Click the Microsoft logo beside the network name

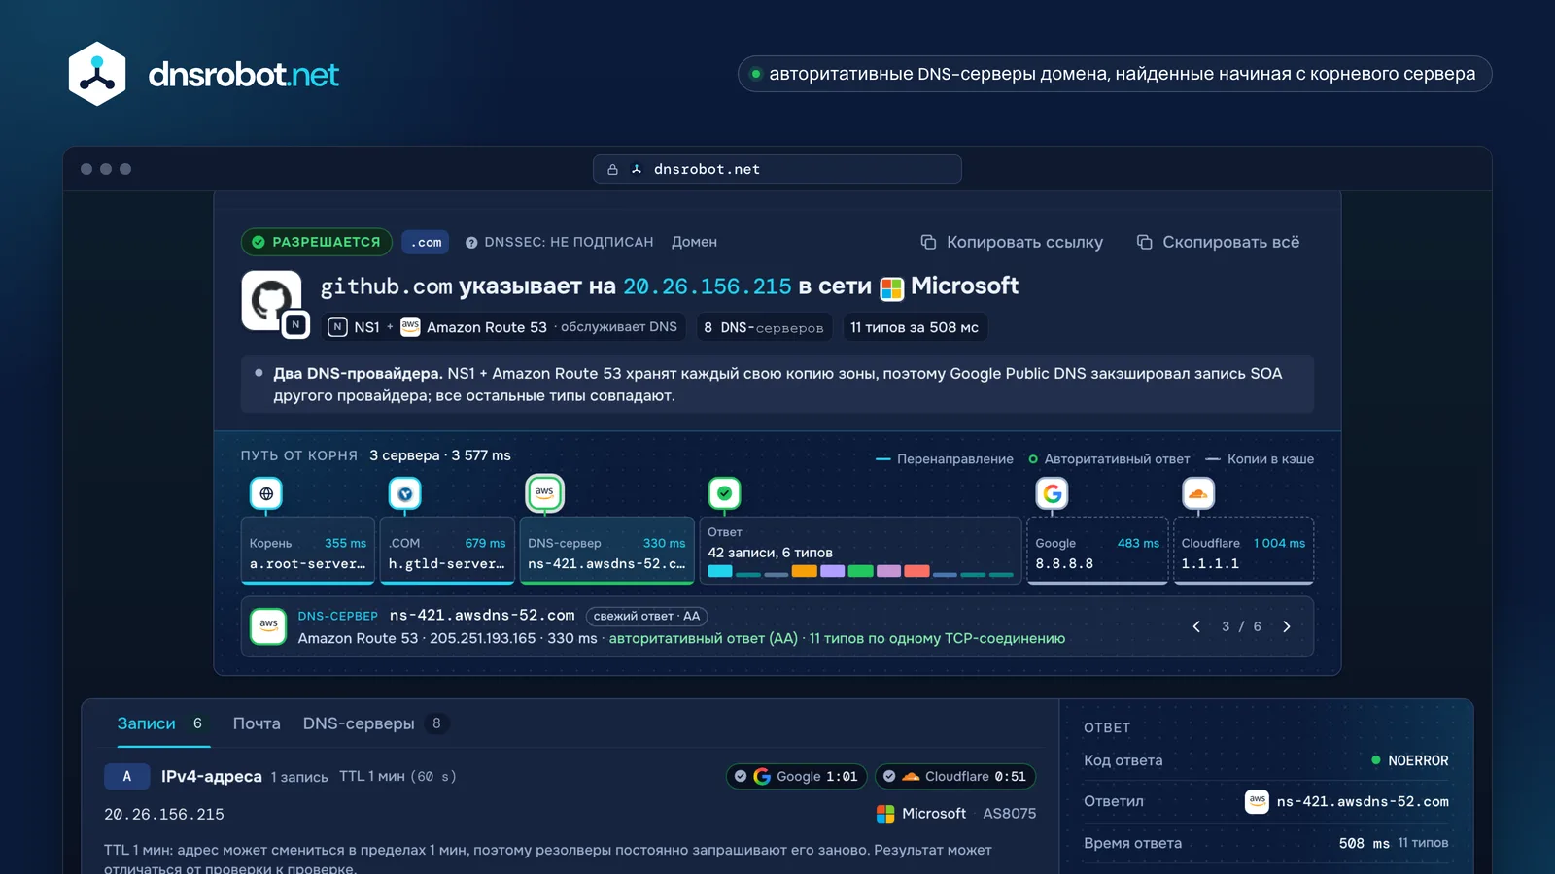coord(891,288)
